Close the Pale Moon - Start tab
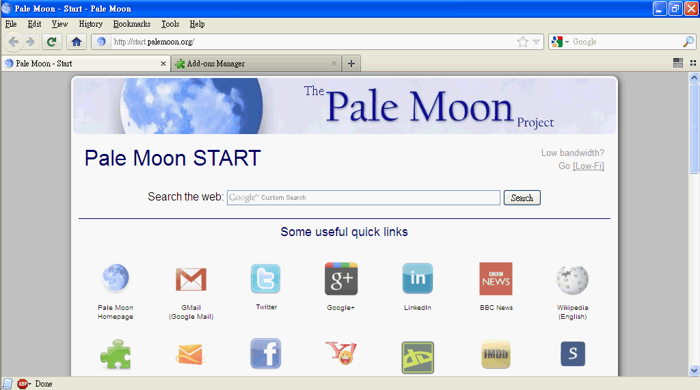The width and height of the screenshot is (700, 390). pyautogui.click(x=163, y=64)
